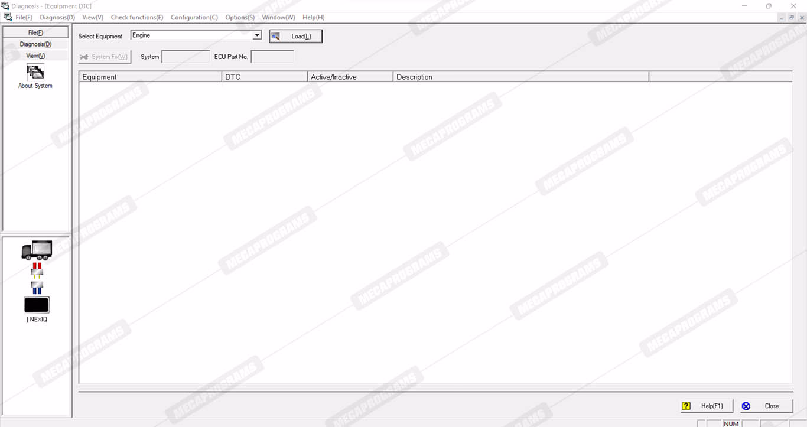Open the About System icon
This screenshot has height=427, width=807.
tap(35, 72)
